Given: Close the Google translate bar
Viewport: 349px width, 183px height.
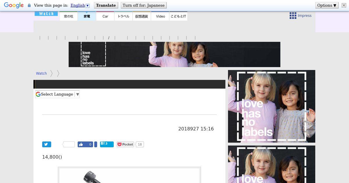Looking at the screenshot, I should 344,6.
